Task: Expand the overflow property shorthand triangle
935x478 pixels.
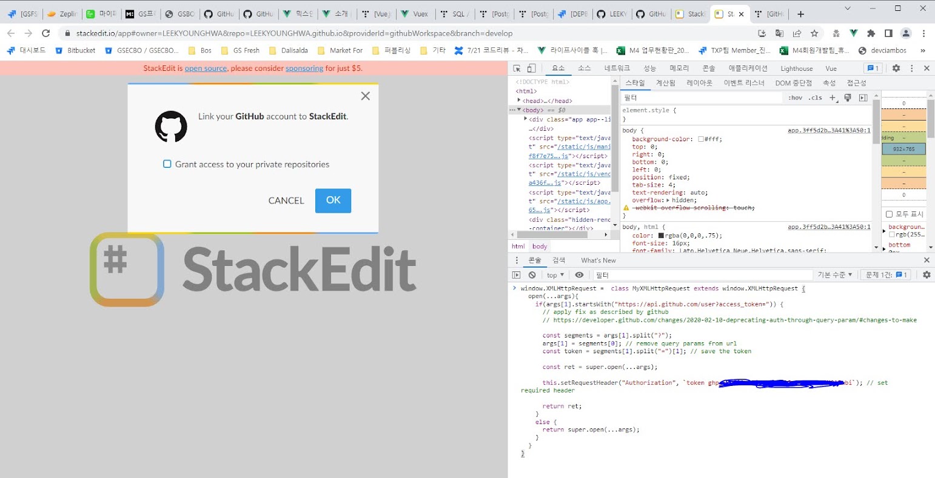Action: pos(668,201)
